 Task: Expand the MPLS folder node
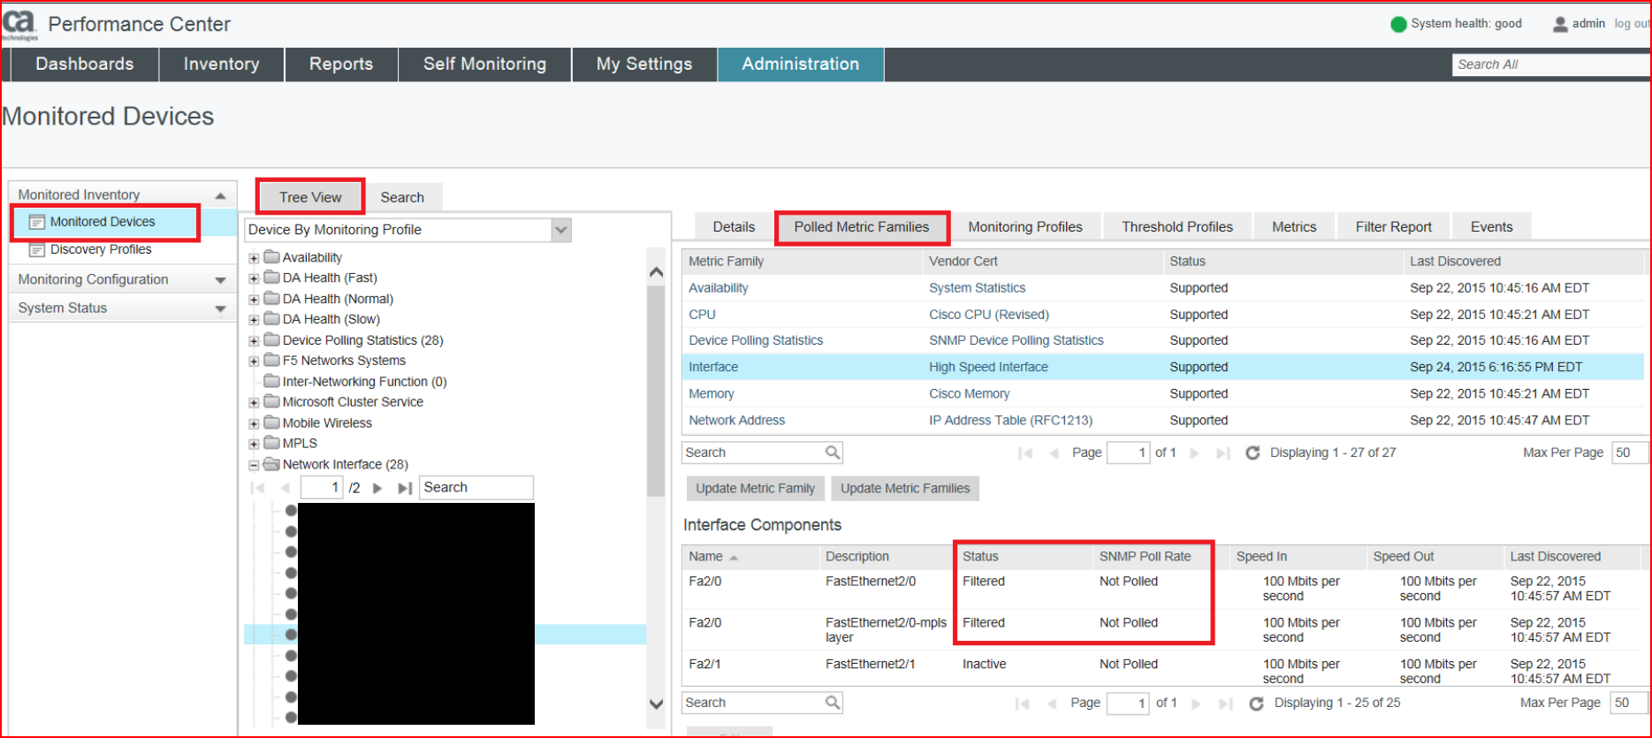coord(254,444)
